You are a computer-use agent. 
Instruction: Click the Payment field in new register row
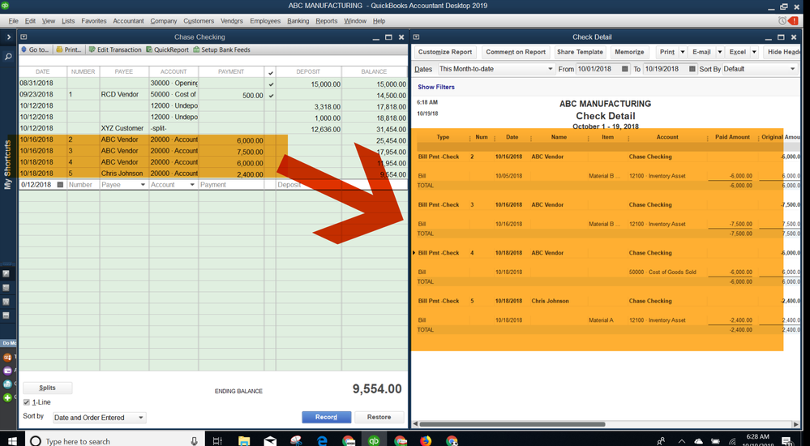[231, 185]
